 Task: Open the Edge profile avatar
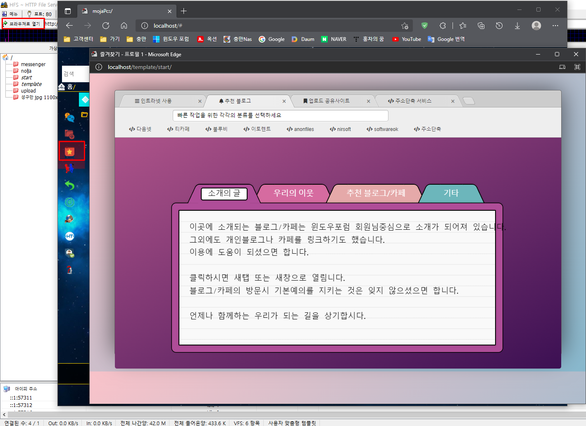[536, 26]
